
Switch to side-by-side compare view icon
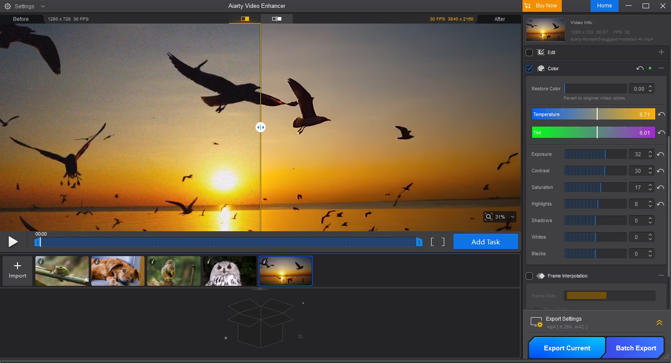[277, 19]
